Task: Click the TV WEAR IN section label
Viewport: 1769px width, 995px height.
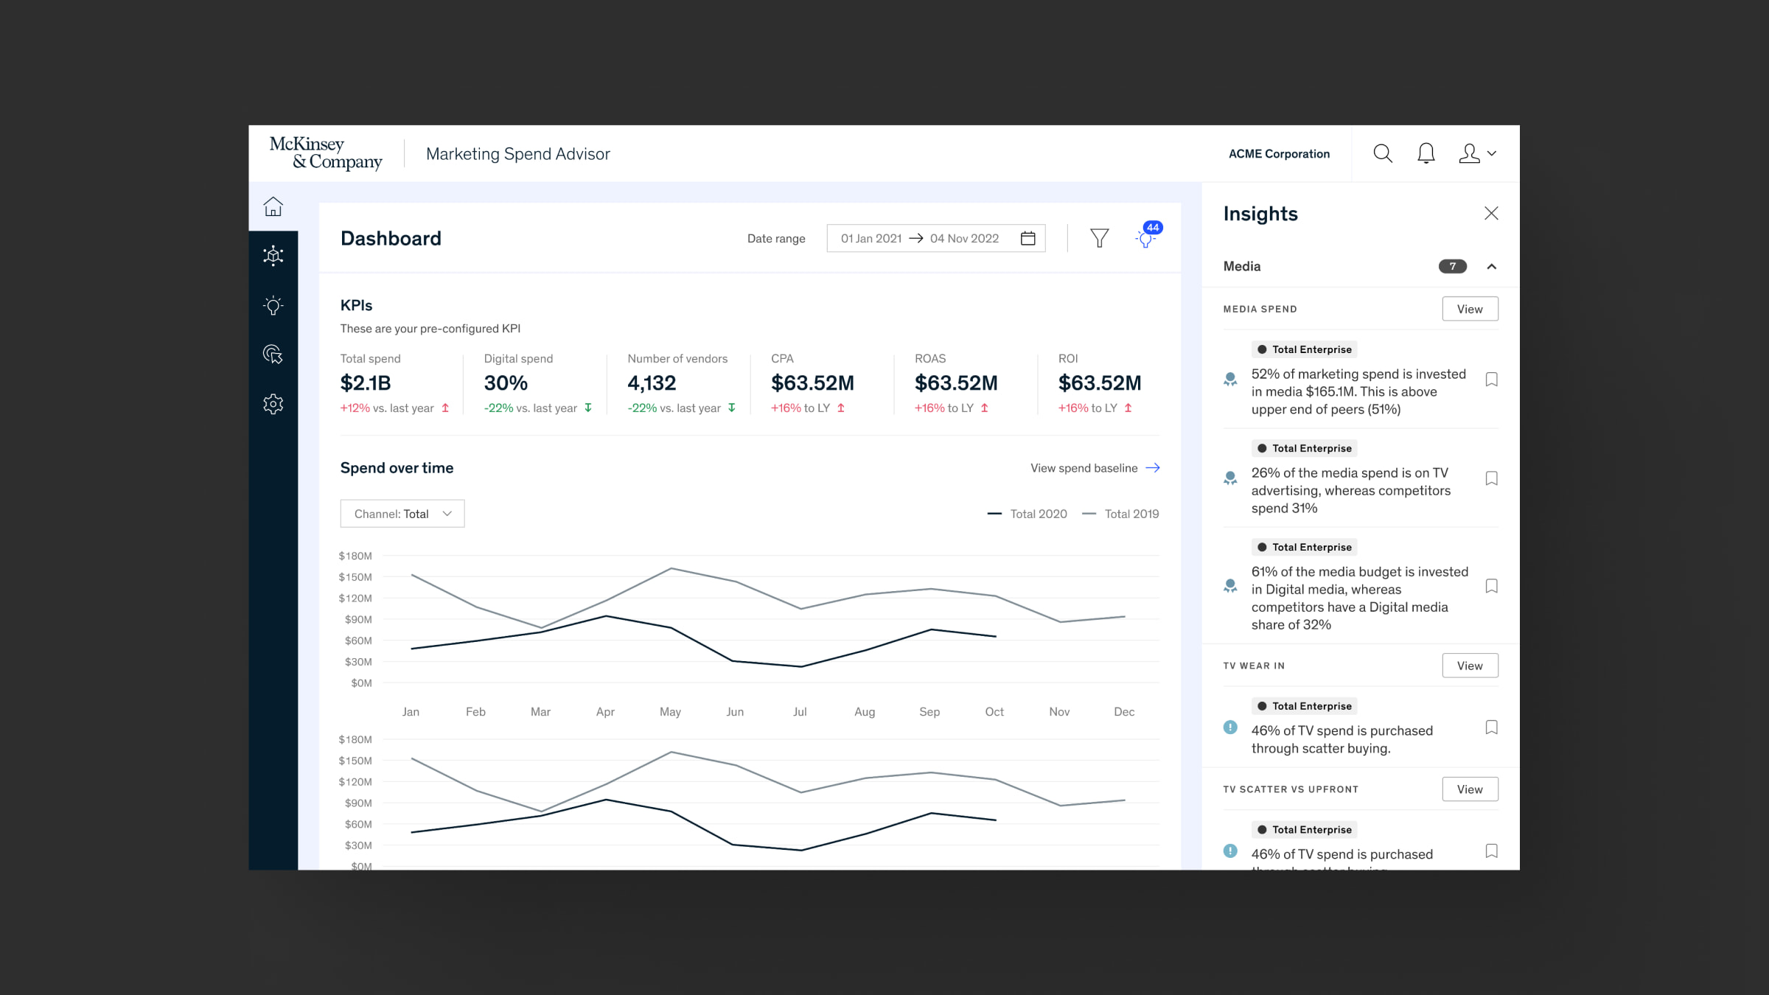Action: coord(1254,666)
